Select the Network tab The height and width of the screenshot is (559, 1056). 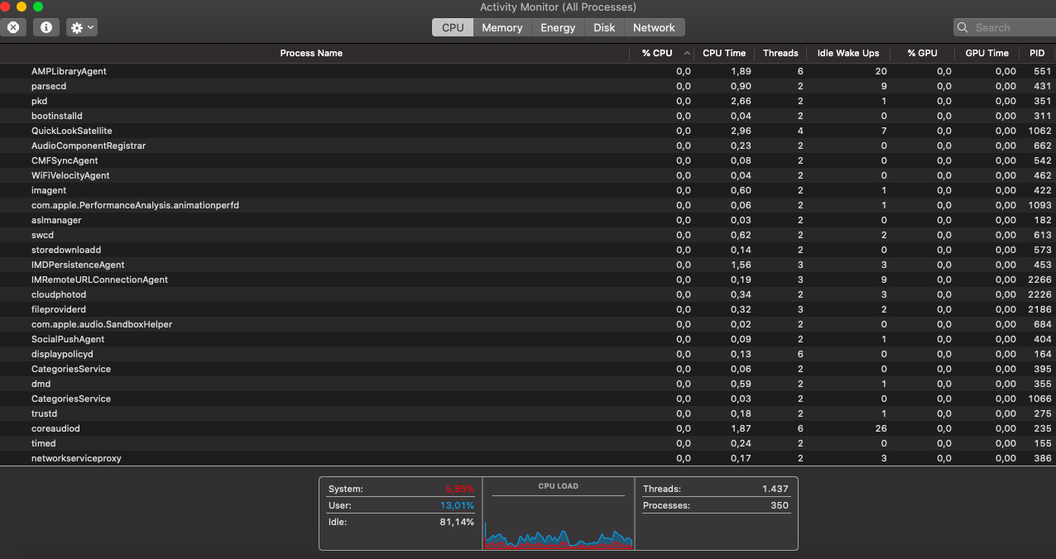[x=654, y=27]
